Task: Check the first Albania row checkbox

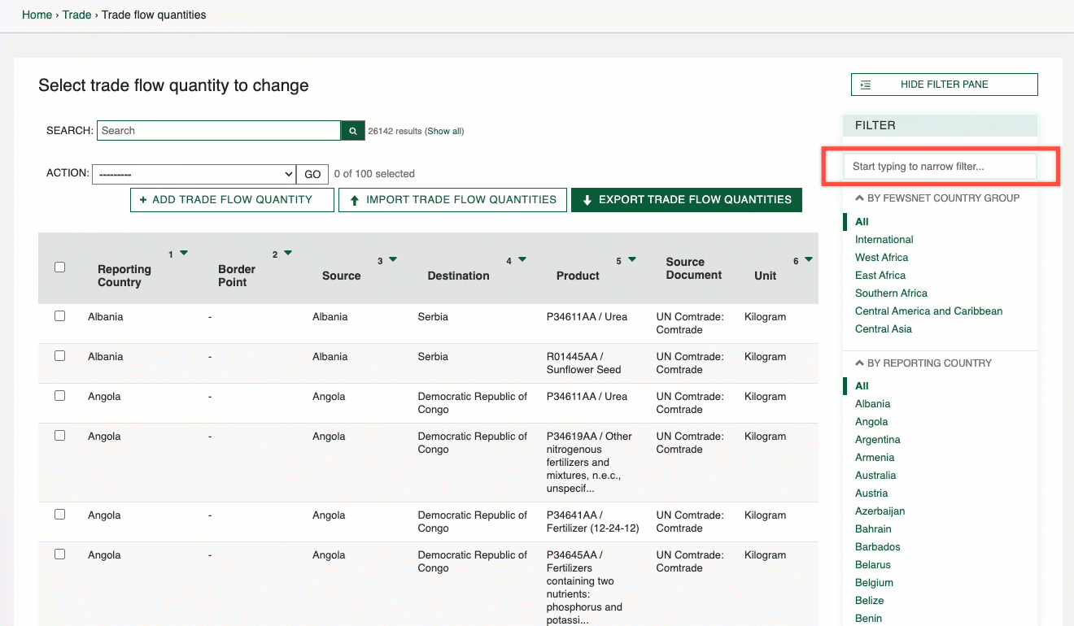Action: 59,316
